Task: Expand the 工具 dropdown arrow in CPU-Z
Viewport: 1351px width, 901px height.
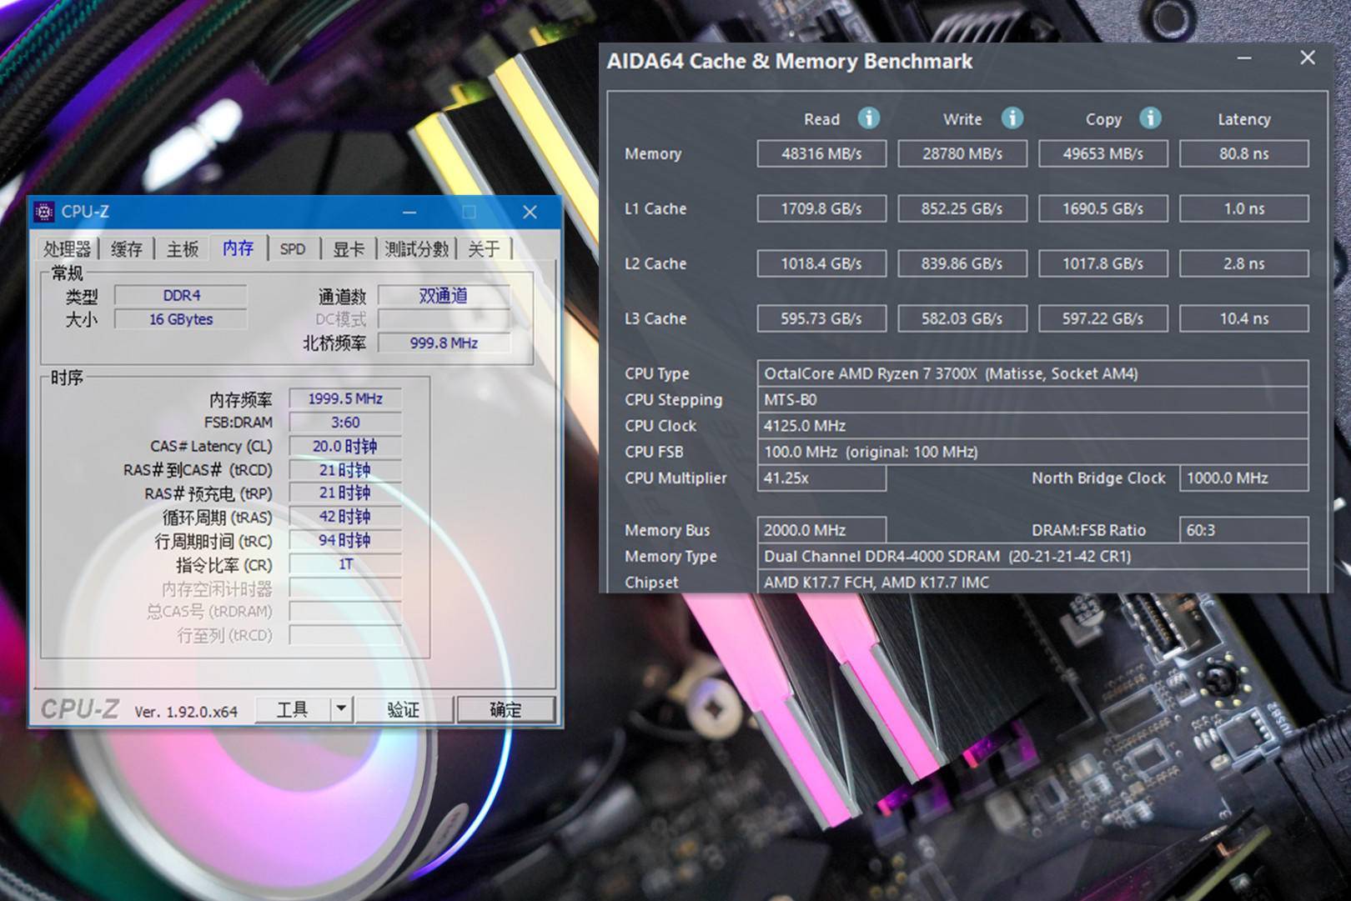Action: tap(341, 709)
